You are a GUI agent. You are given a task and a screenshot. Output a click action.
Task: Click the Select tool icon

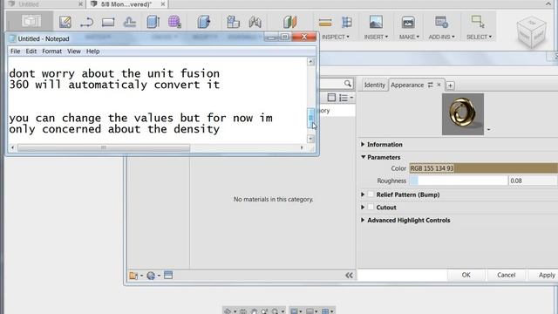click(478, 21)
